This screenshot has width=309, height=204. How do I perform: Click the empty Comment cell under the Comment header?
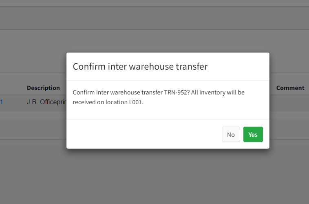290,103
